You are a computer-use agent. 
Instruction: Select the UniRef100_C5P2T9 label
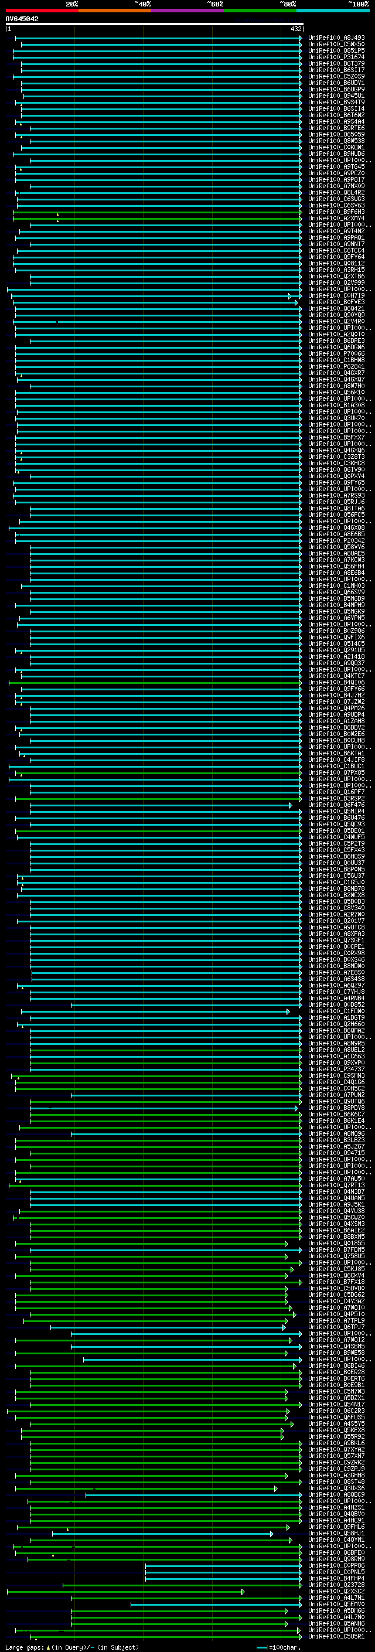click(336, 843)
